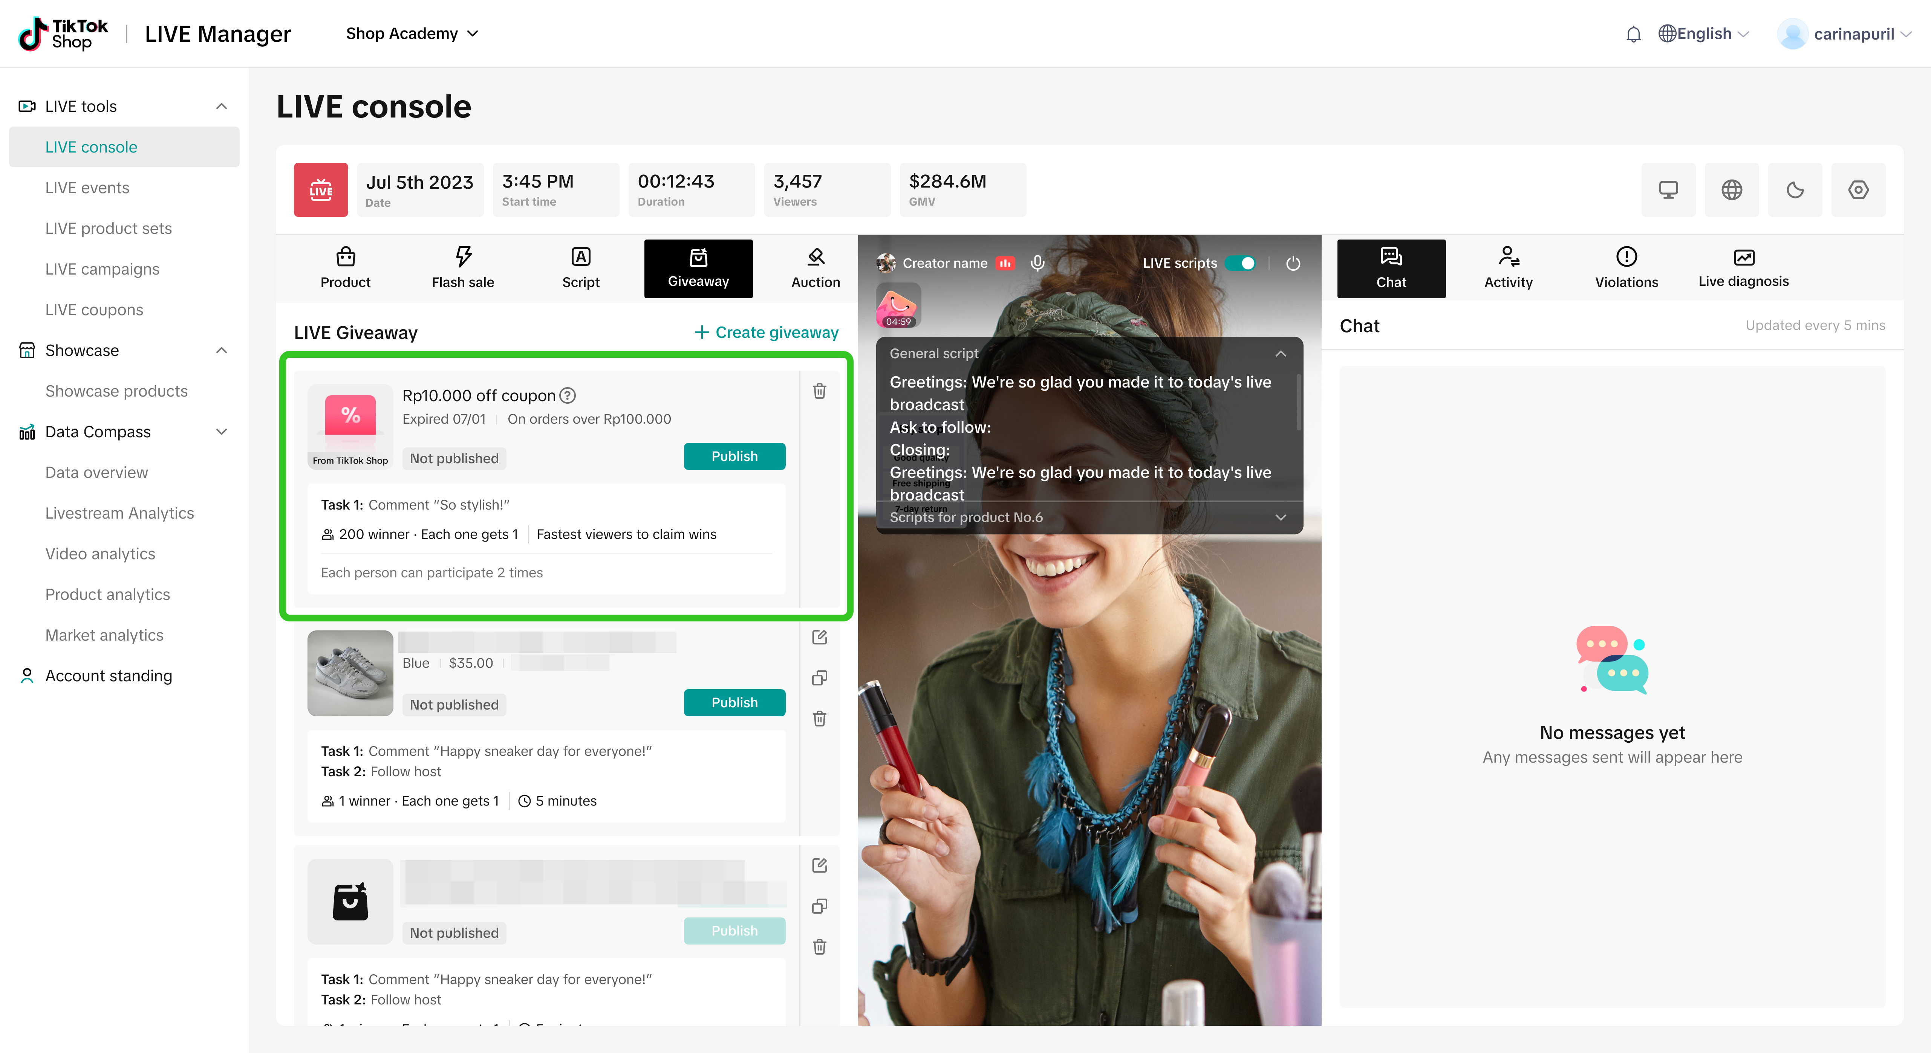Publish the Rp10.000 off coupon giveaway
The image size is (1931, 1053).
click(734, 456)
